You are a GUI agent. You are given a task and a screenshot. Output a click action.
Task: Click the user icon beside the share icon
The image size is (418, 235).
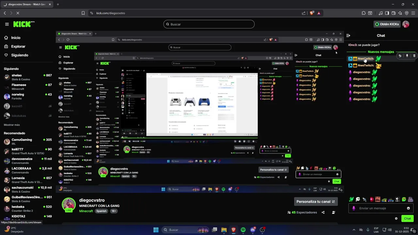333,212
